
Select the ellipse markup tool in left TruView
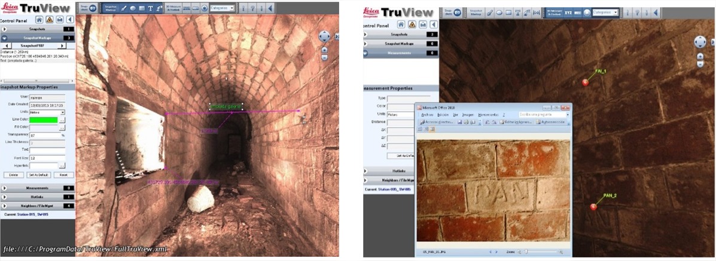[132, 8]
